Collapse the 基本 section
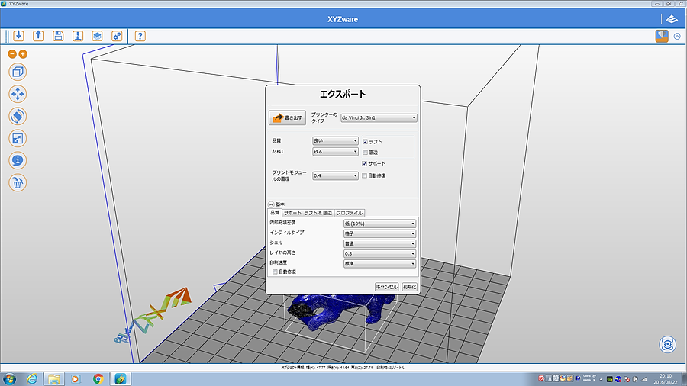Viewport: 687px width, 386px height. click(x=271, y=204)
